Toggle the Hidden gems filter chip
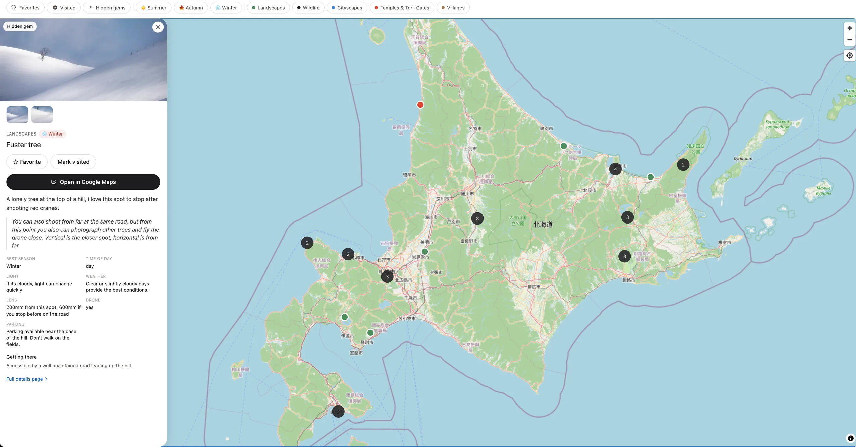This screenshot has height=447, width=856. [x=107, y=8]
